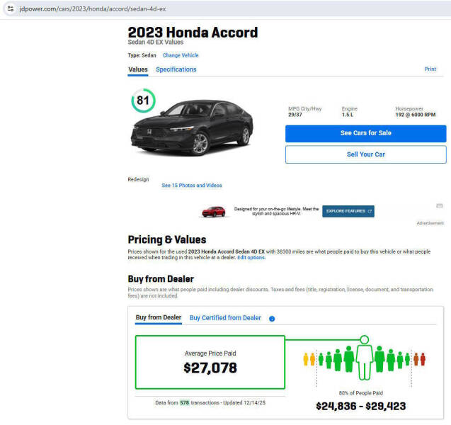Screen dimensions: 451x425
Task: Click the white outlined center person figure
Action: coord(365,362)
